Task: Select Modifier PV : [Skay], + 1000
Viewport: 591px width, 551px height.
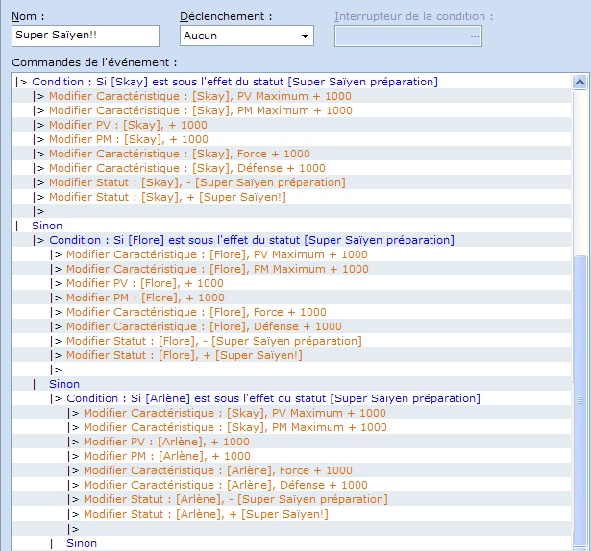Action: coord(292,125)
